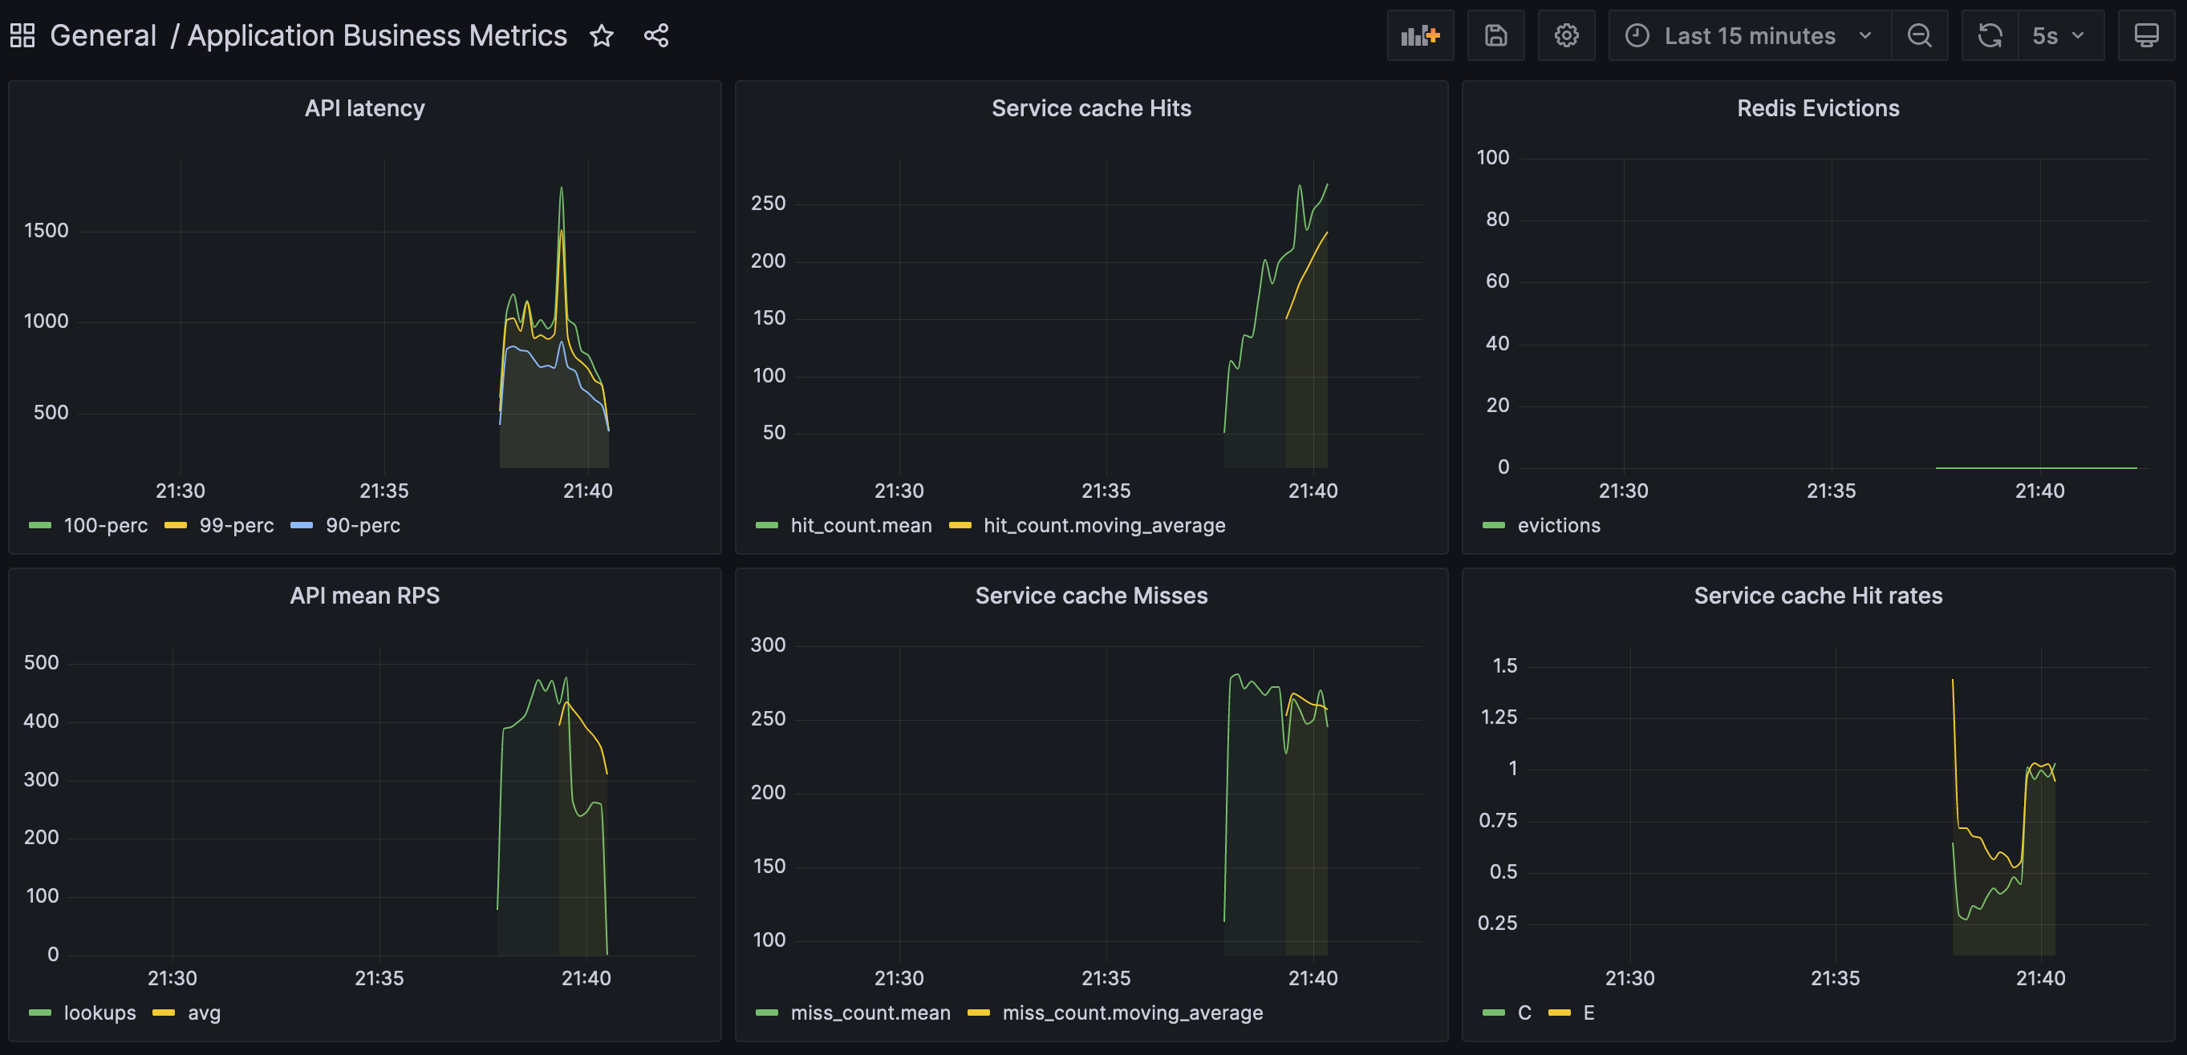
Task: Click the refresh dashboard icon
Action: [x=1989, y=35]
